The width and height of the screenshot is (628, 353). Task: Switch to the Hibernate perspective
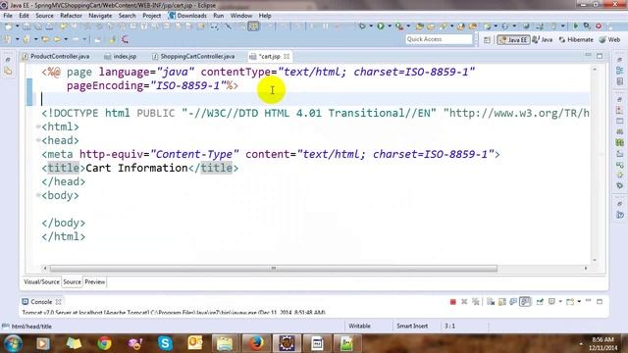click(x=576, y=39)
